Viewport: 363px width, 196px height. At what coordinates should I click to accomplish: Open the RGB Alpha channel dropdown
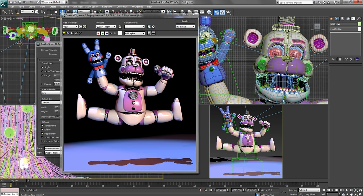click(x=134, y=33)
